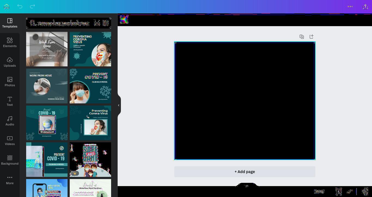Open the Elements tab
This screenshot has width=372, height=197.
(x=10, y=43)
